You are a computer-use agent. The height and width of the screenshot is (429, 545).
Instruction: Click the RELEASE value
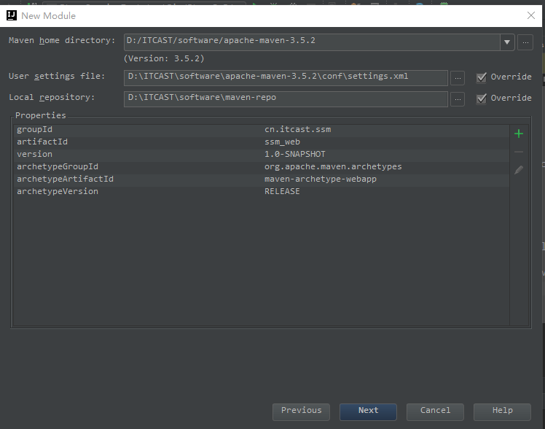tap(282, 192)
